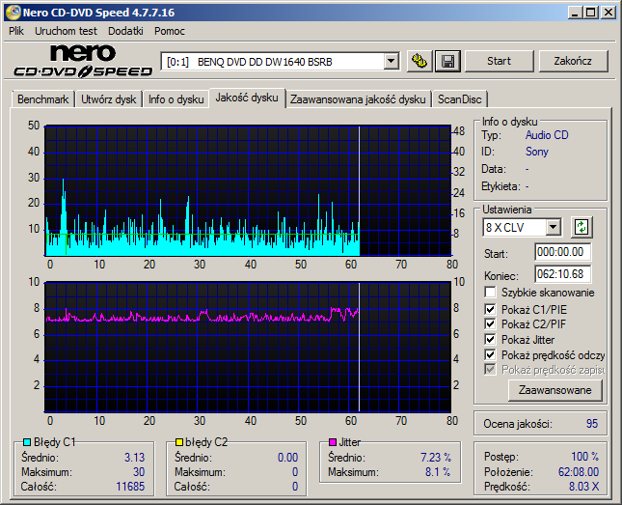Click the C2 average value 0.00
This screenshot has width=622, height=505.
pyautogui.click(x=287, y=458)
